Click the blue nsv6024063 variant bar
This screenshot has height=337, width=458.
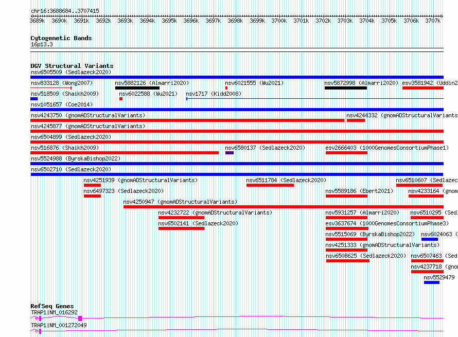click(430, 239)
